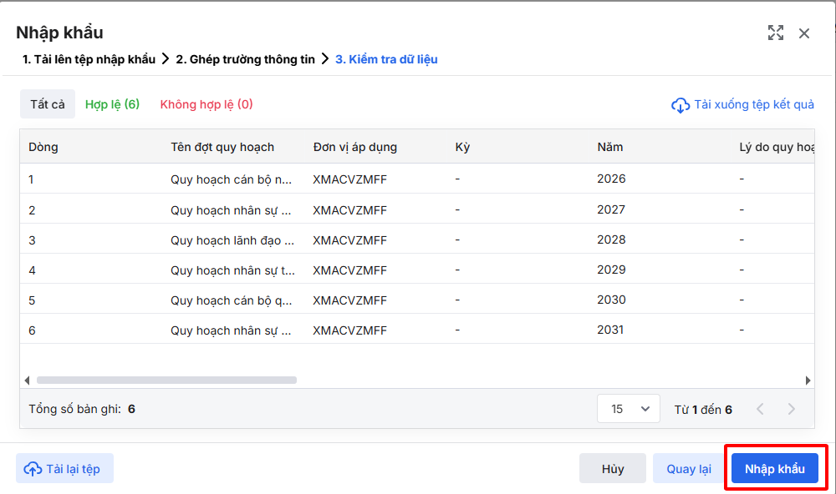836x494 pixels.
Task: Click step 1 Tải lên tệp nhập khẩu
Action: 89,59
